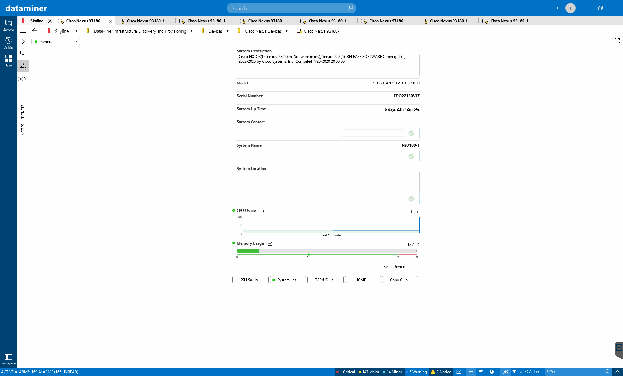
Task: Open the Visual monitor icon page
Action: pyautogui.click(x=23, y=53)
